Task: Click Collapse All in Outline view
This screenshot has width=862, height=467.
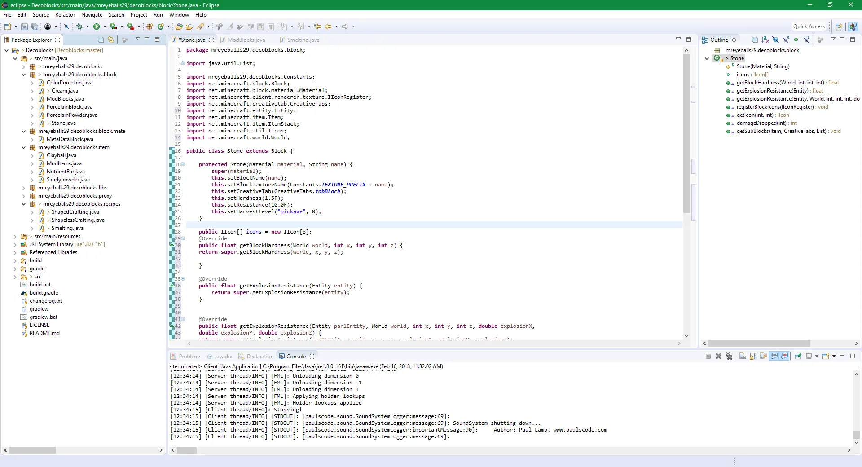Action: tap(755, 40)
